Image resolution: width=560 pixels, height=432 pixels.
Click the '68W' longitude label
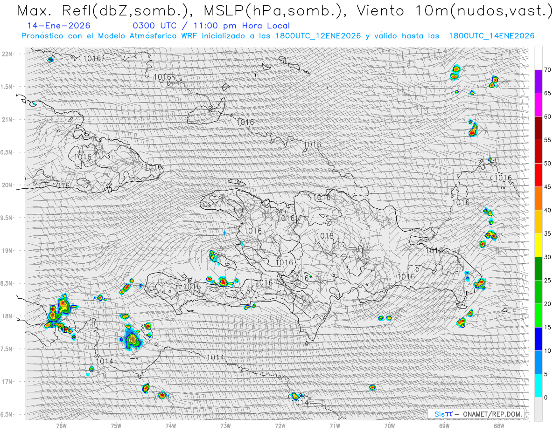(498, 425)
